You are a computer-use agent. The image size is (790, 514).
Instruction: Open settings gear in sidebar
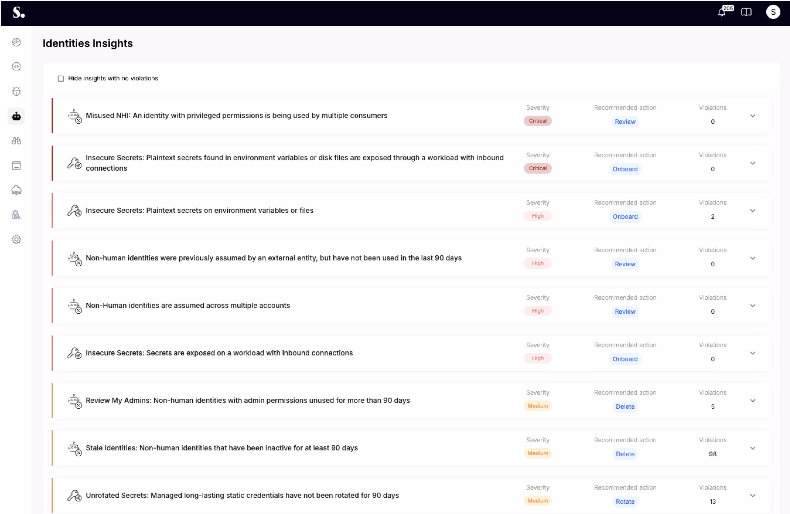(16, 239)
